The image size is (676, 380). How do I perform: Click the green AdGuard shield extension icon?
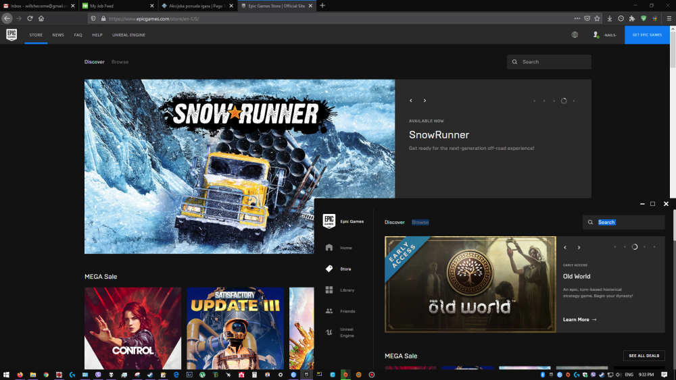644,18
